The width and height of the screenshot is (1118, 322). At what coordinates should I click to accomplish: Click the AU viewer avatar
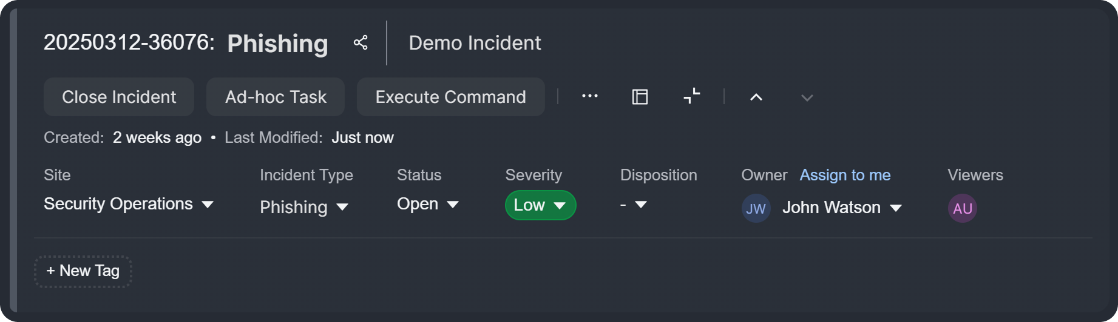click(x=962, y=208)
